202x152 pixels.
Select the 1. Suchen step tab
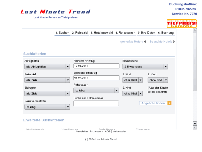pyautogui.click(x=63, y=33)
